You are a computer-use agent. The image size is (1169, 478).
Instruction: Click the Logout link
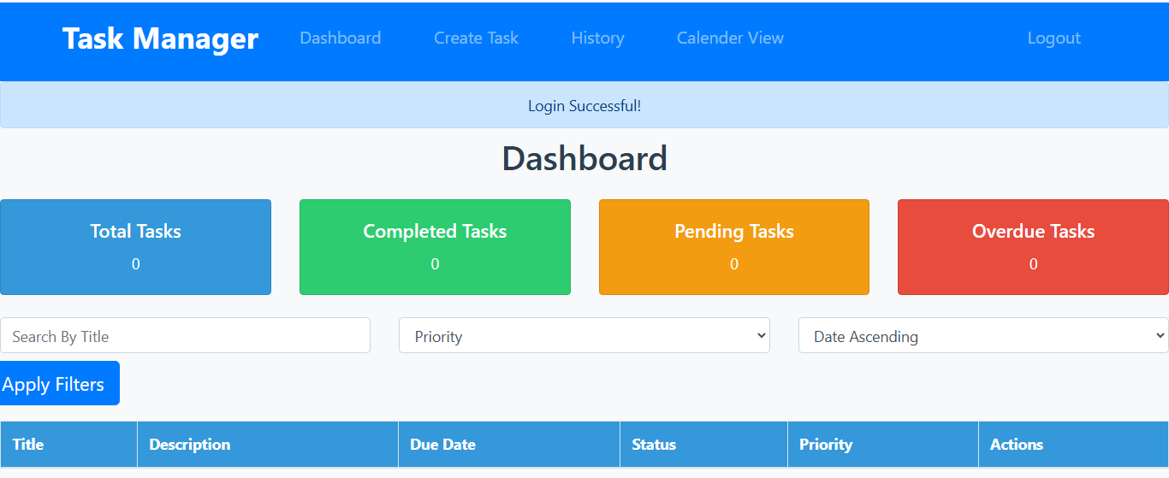(1053, 38)
